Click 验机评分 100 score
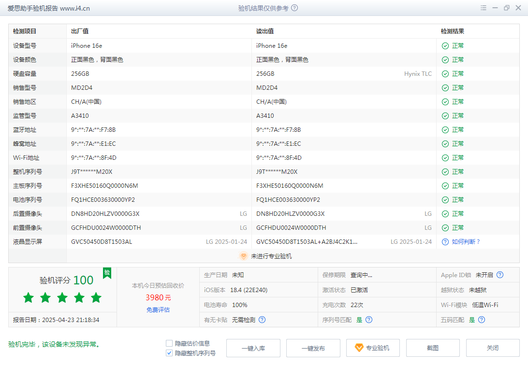 pyautogui.click(x=66, y=280)
